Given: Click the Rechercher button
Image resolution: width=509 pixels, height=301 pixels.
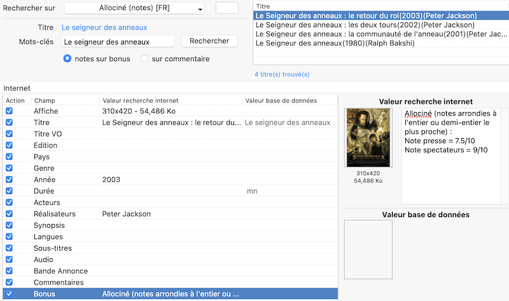Looking at the screenshot, I should (x=209, y=41).
